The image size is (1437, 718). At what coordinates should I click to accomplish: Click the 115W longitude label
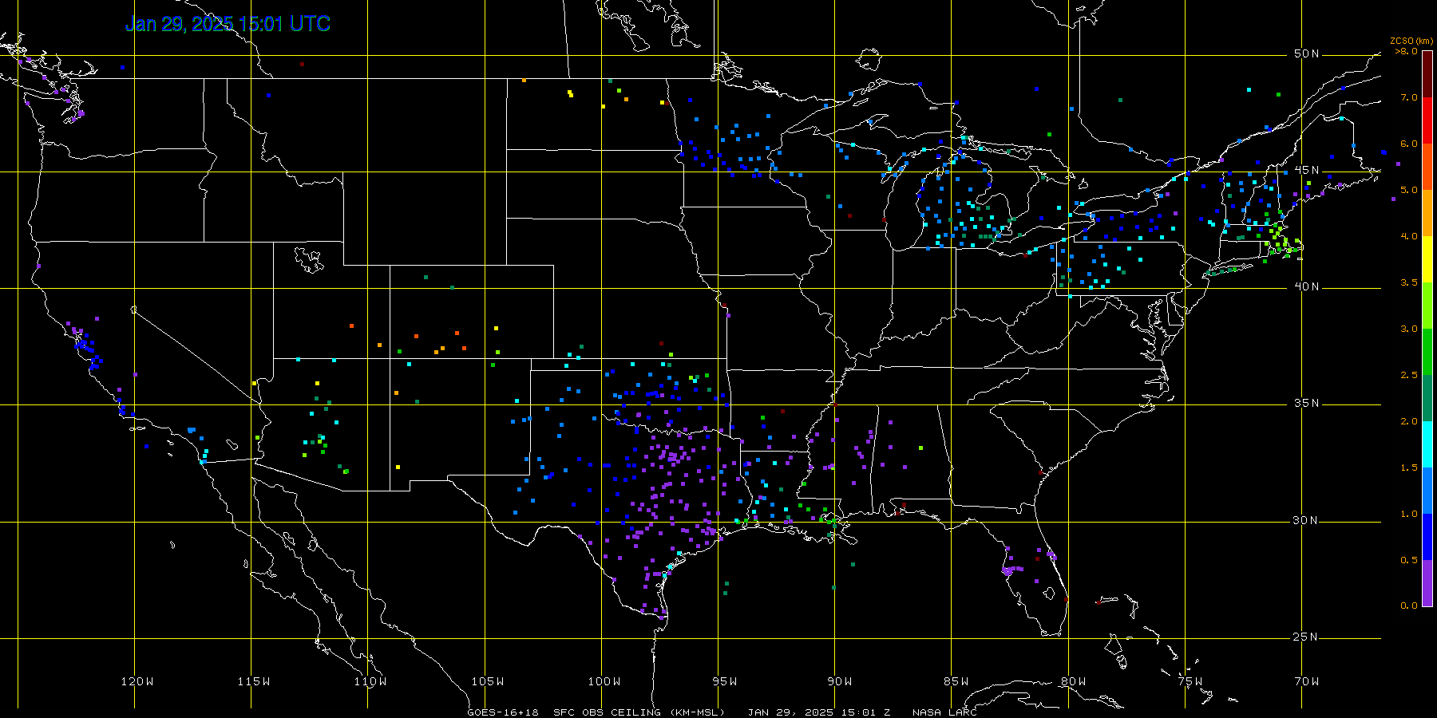(x=254, y=682)
